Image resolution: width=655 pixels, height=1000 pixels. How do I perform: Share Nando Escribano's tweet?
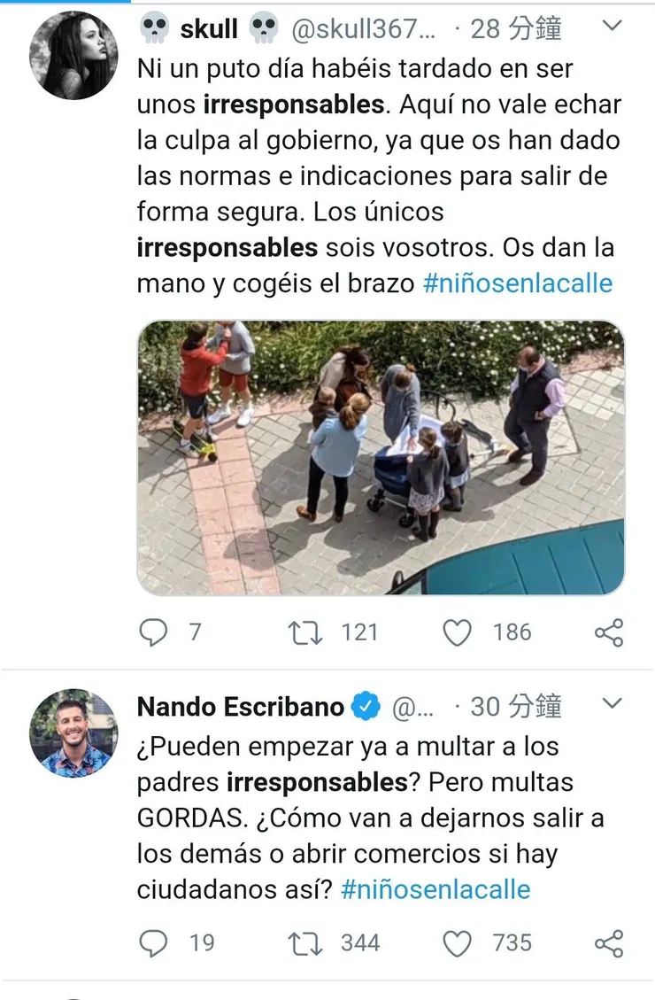(609, 943)
